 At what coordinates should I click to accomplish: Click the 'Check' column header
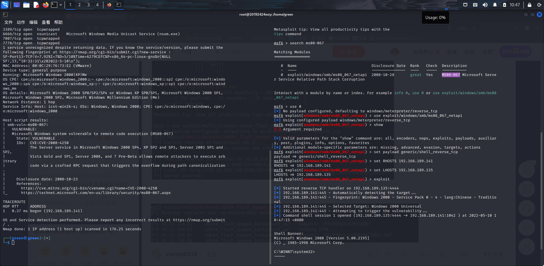click(432, 66)
